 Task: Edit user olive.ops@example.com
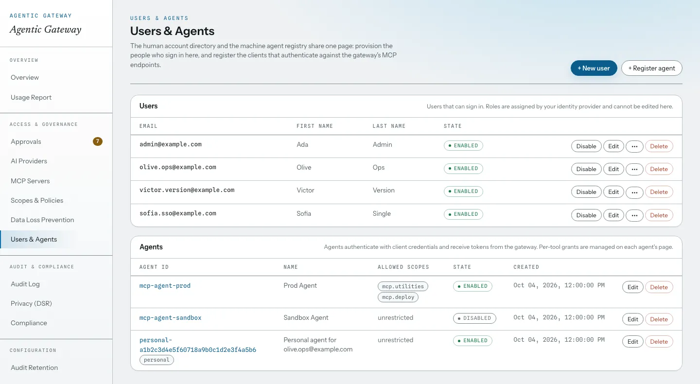pos(613,169)
